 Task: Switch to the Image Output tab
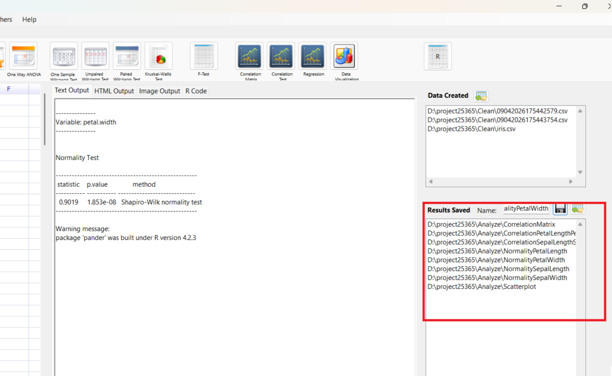point(160,91)
